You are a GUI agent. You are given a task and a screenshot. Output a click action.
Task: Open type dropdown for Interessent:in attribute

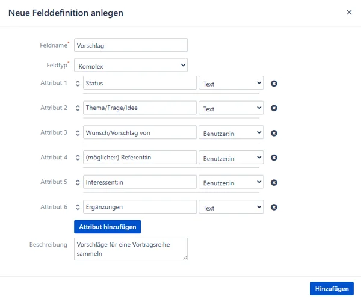coord(231,182)
